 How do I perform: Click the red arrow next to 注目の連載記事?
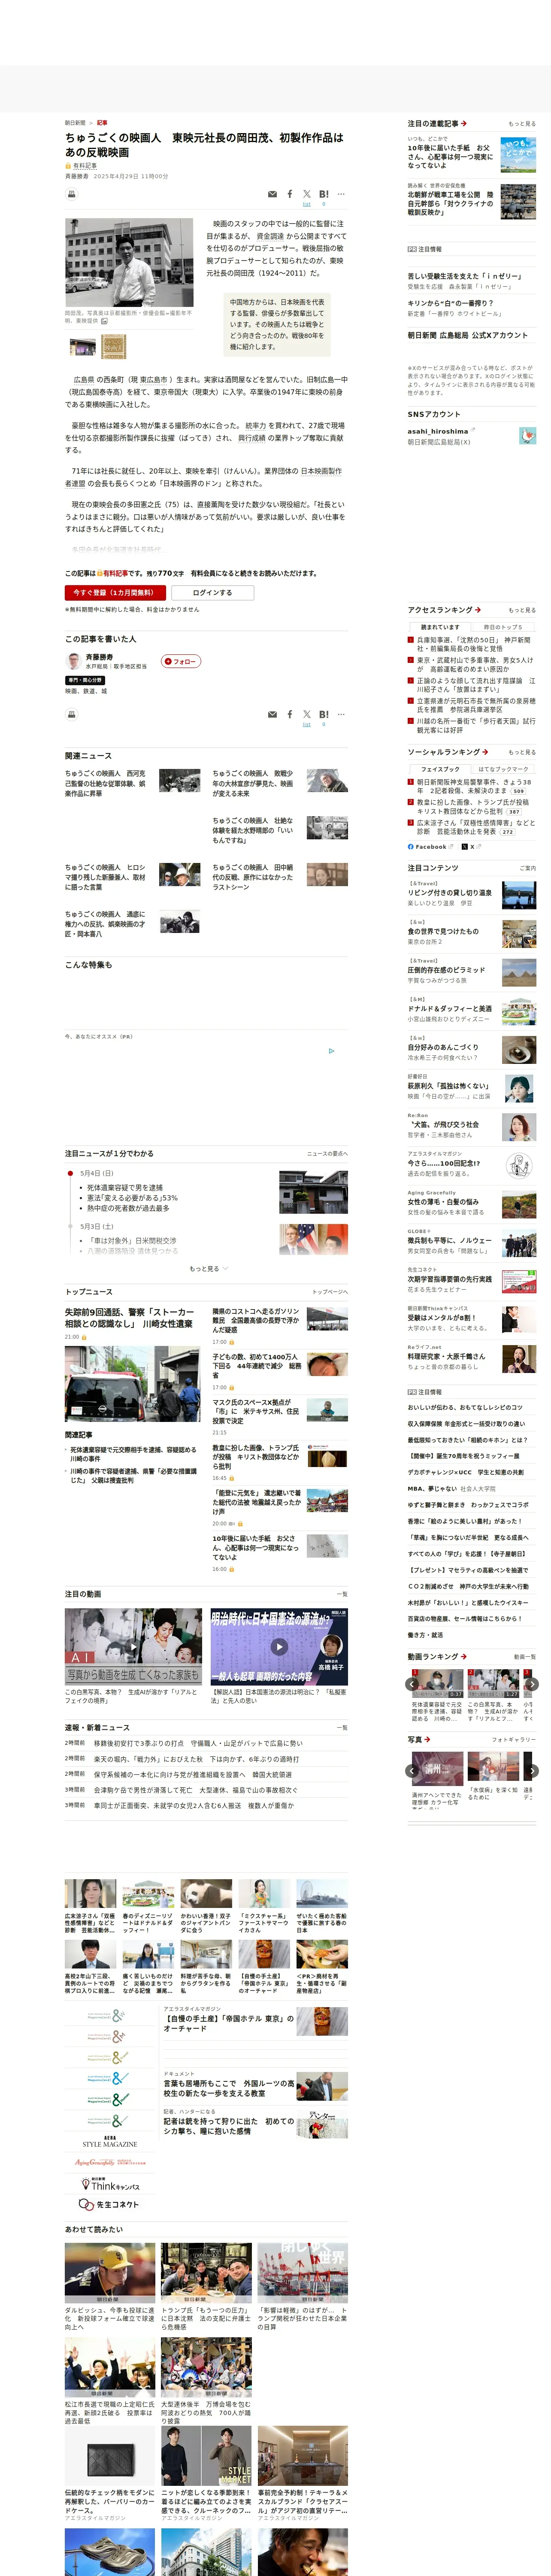tap(464, 124)
